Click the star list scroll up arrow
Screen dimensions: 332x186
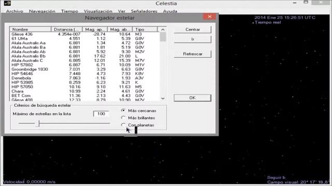pyautogui.click(x=162, y=29)
